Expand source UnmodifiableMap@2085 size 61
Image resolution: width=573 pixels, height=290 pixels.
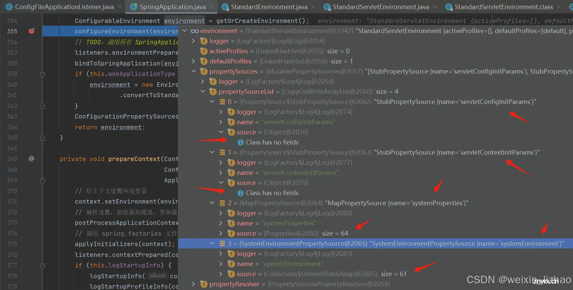click(x=221, y=274)
